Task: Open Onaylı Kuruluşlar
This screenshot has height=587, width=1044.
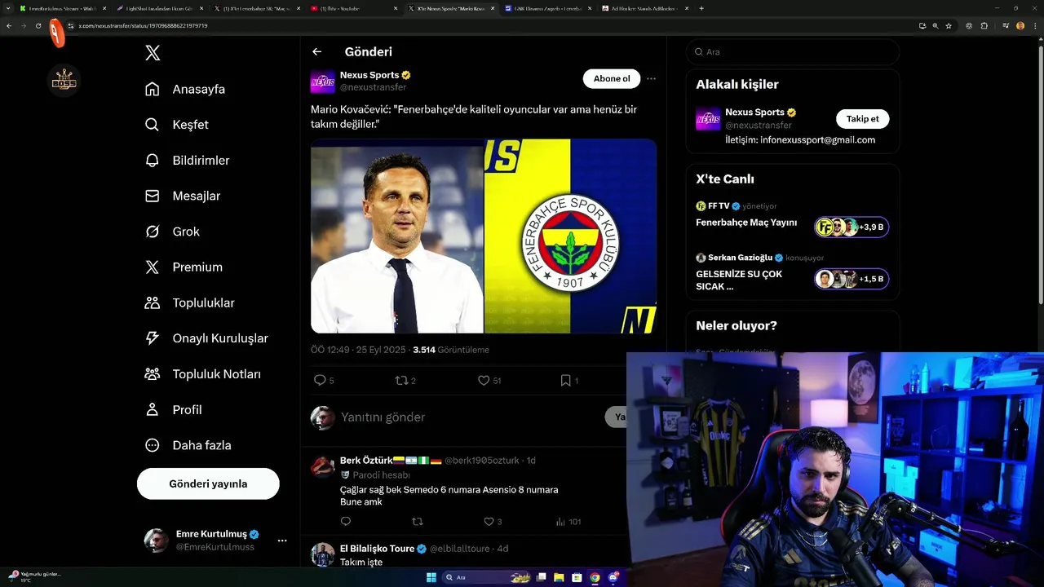Action: pos(206,338)
